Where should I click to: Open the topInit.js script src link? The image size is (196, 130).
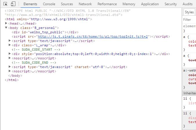[x=93, y=36]
